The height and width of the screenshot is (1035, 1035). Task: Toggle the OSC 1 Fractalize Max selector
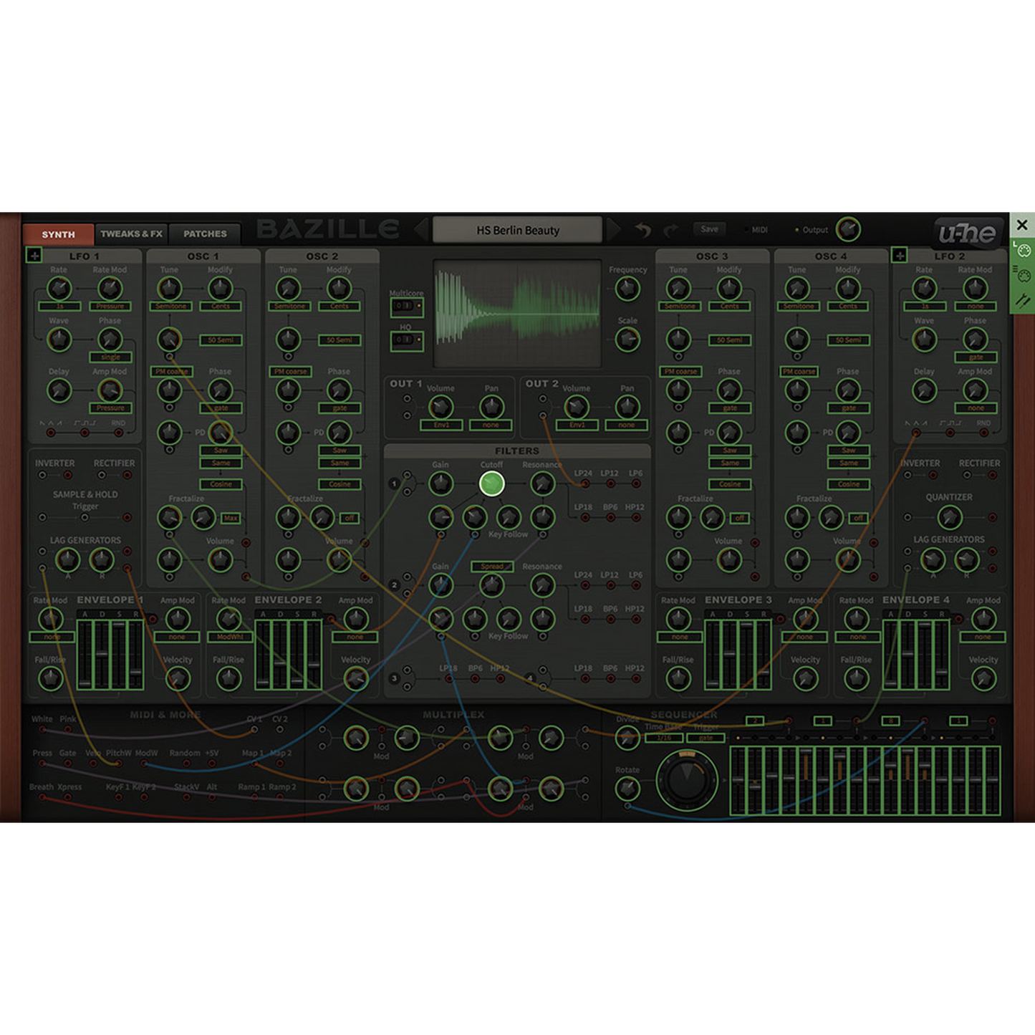[231, 518]
